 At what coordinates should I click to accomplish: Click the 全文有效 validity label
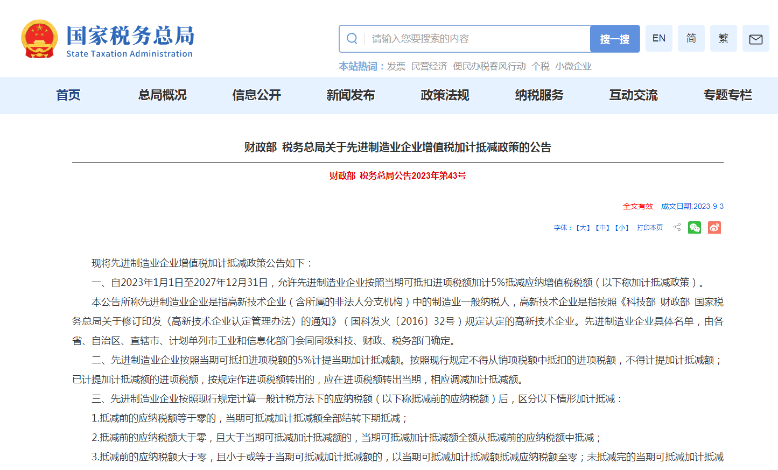(638, 206)
